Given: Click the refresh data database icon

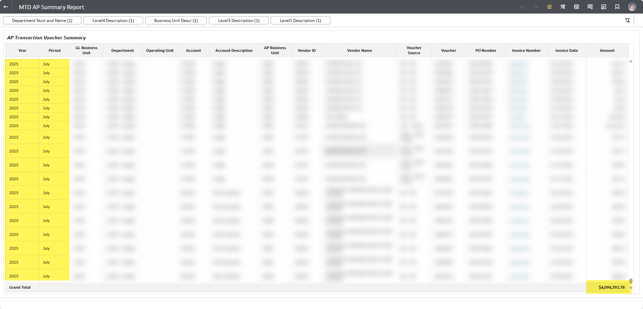Looking at the screenshot, I should [577, 7].
